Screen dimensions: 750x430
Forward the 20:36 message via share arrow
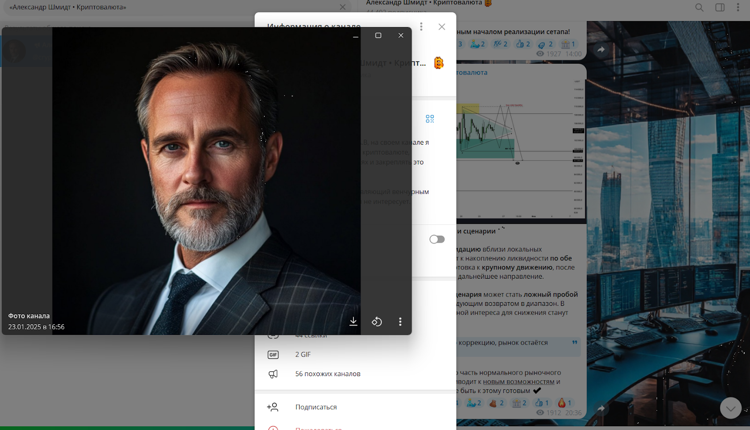601,408
